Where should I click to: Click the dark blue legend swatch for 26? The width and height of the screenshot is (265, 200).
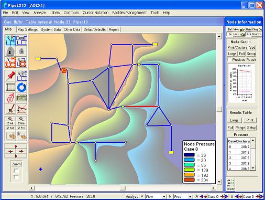[x=189, y=155]
